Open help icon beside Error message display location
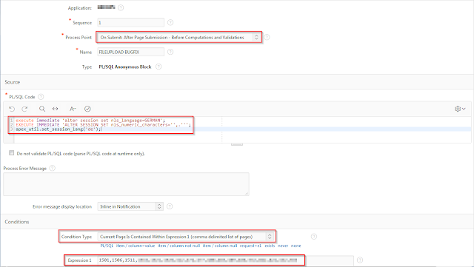 pyautogui.click(x=170, y=206)
